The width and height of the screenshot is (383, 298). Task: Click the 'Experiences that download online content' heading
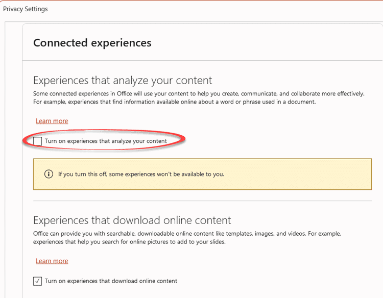132,220
